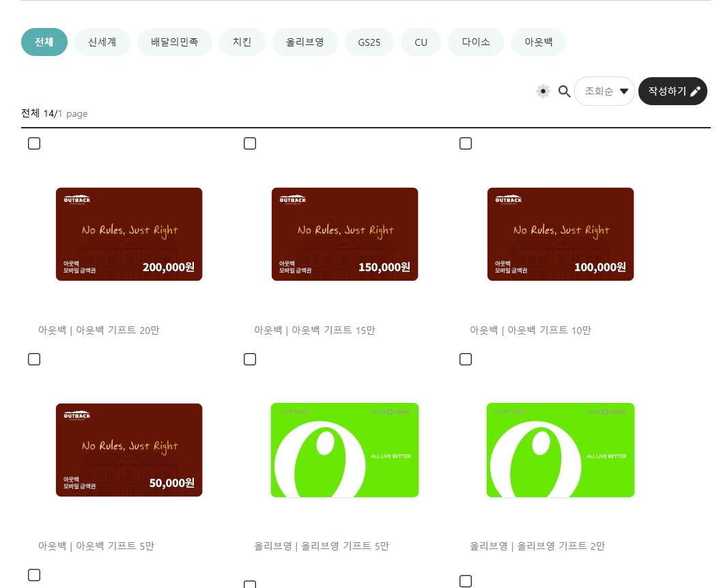The width and height of the screenshot is (721, 588).
Task: Open the Outback 200,000원 card image
Action: point(129,234)
